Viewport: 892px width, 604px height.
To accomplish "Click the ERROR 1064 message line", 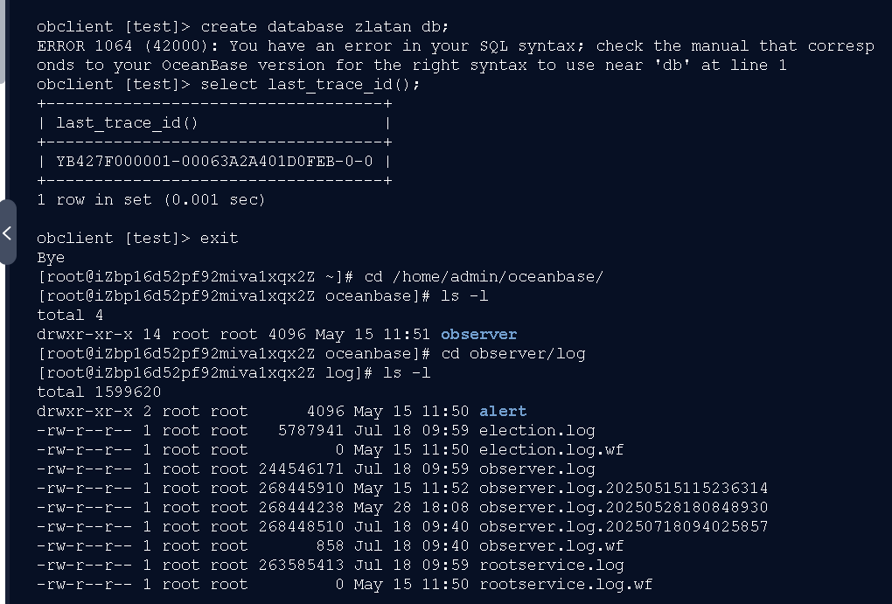I will pyautogui.click(x=455, y=56).
